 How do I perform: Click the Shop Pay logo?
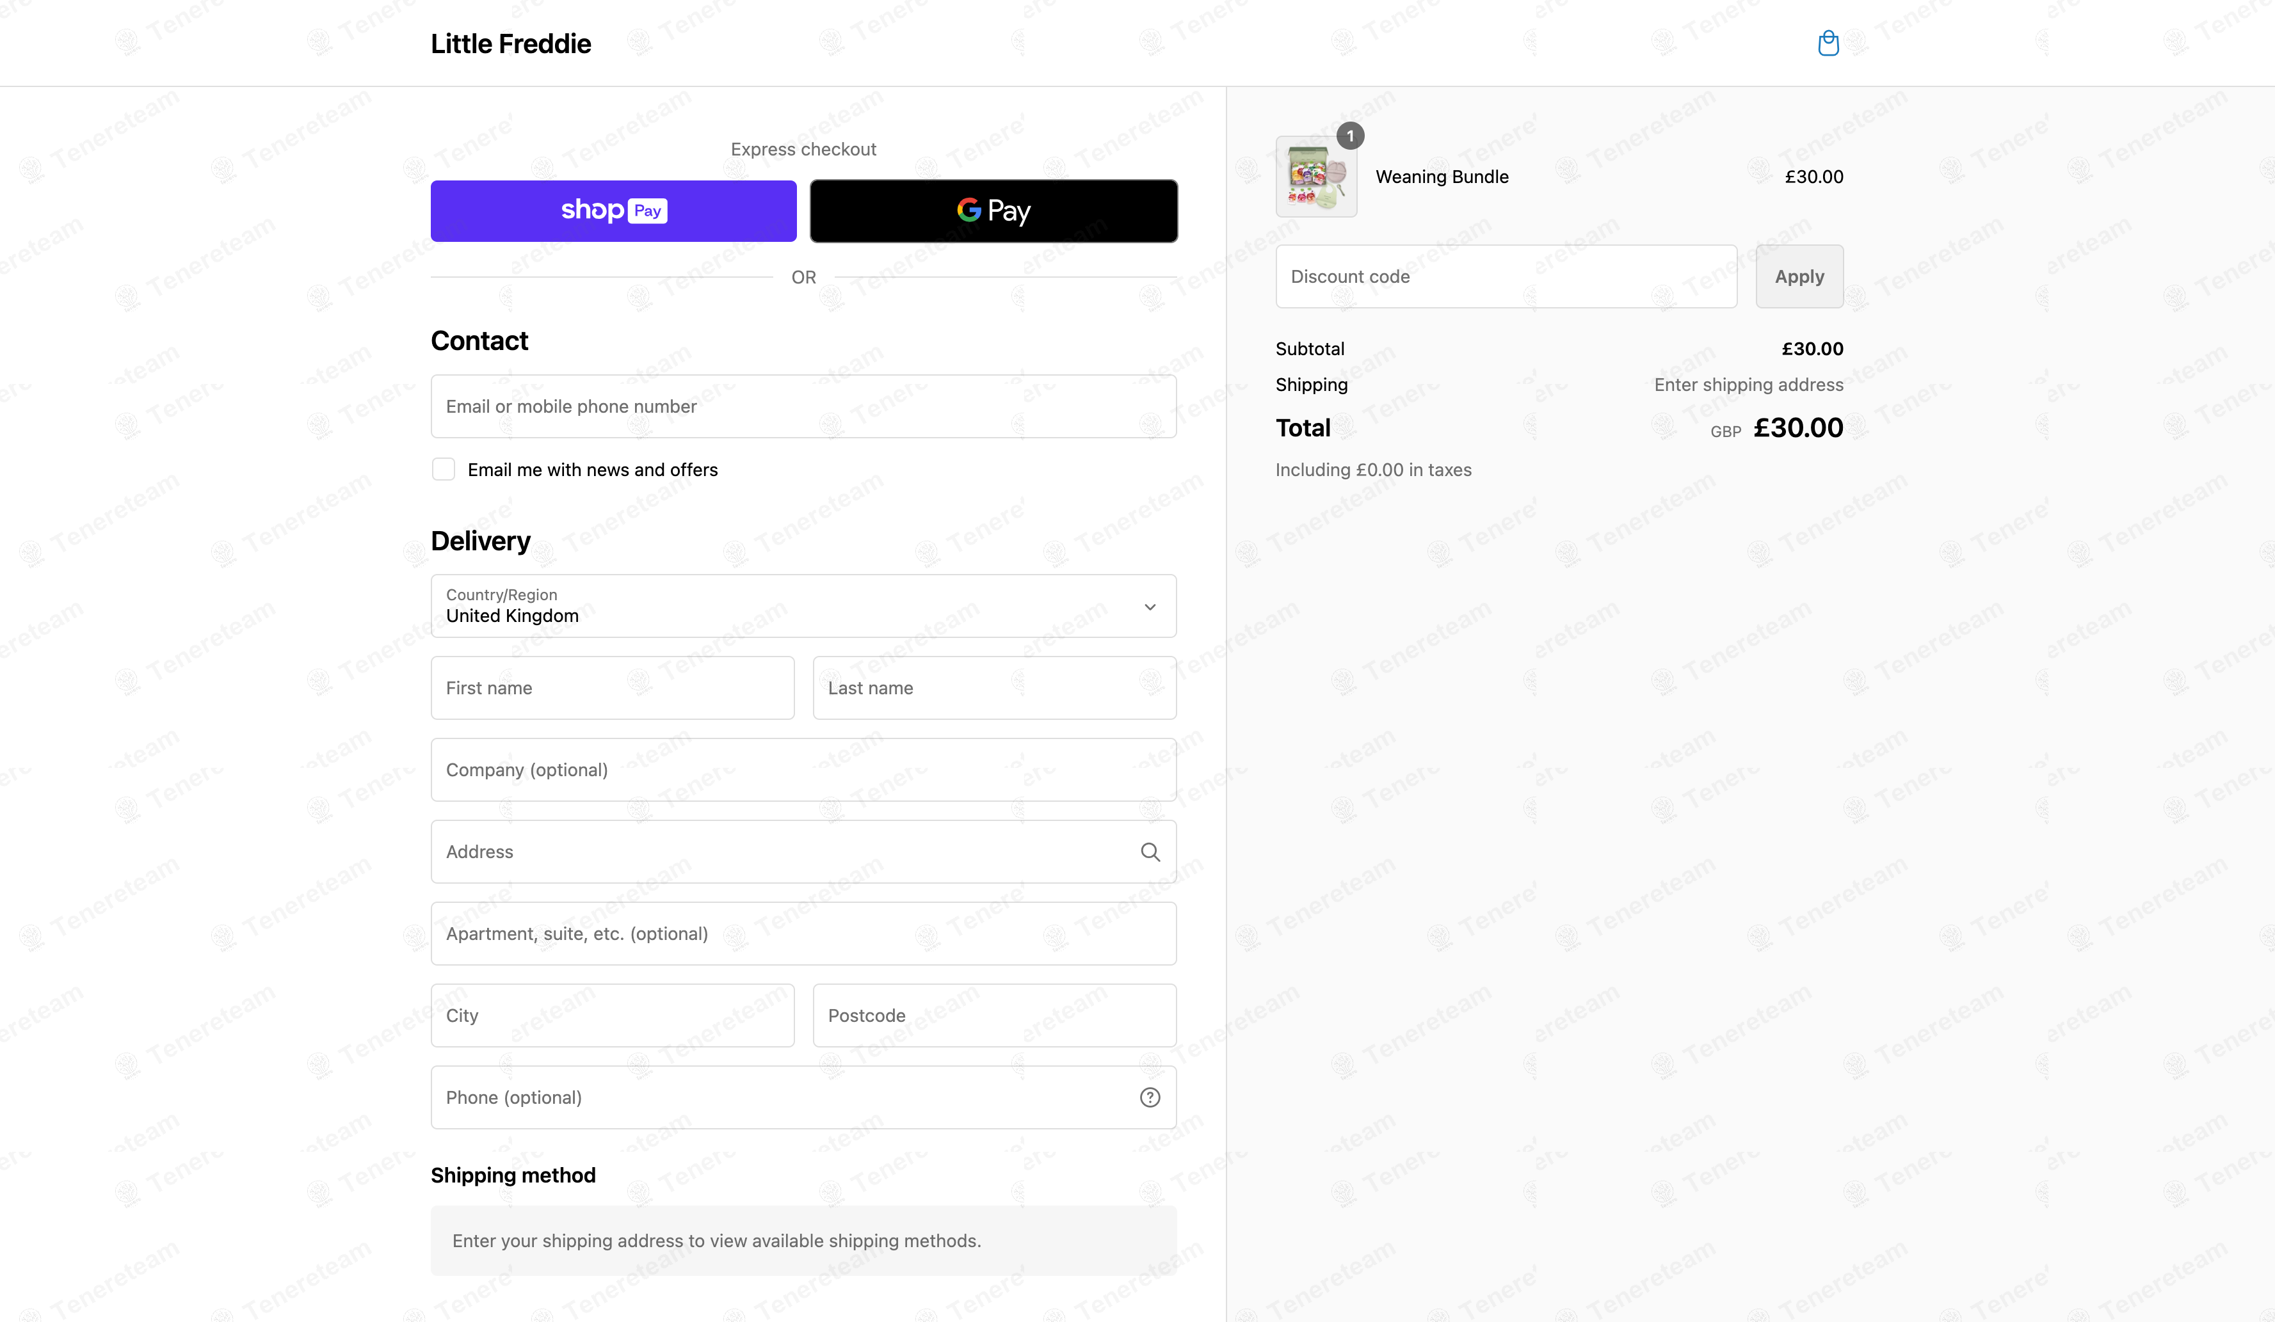point(614,211)
